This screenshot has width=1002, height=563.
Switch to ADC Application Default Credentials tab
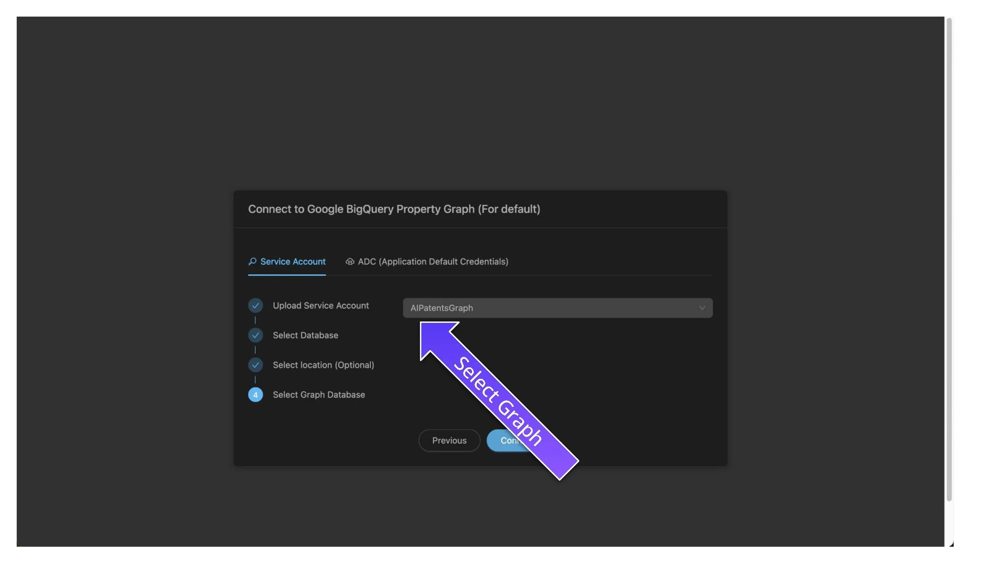(x=432, y=261)
